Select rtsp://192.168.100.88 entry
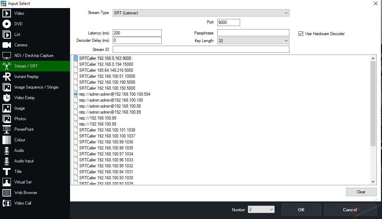Viewport: 382px width, 219px height. (x=98, y=124)
